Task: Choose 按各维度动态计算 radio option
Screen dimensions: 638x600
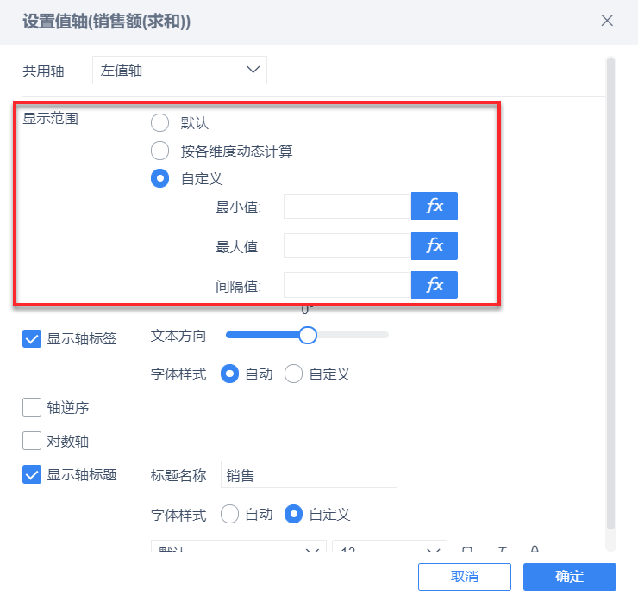Action: click(x=159, y=152)
